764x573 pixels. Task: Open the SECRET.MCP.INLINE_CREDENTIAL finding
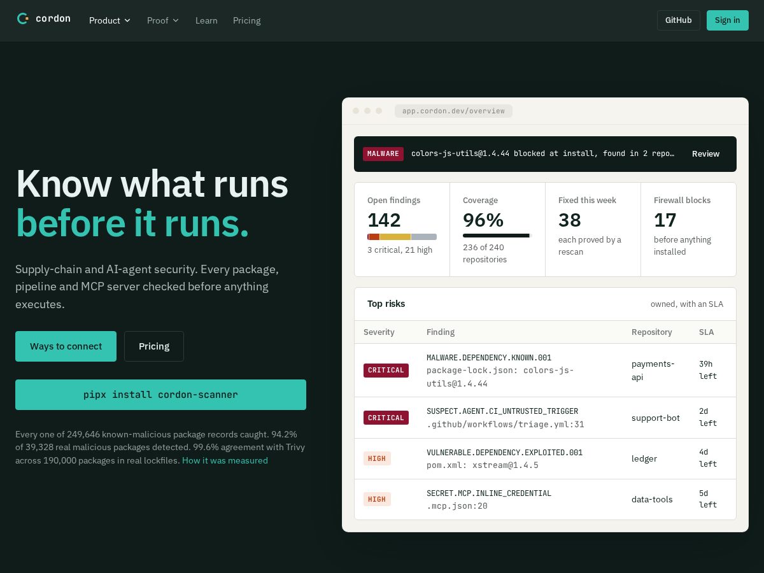[x=489, y=493]
